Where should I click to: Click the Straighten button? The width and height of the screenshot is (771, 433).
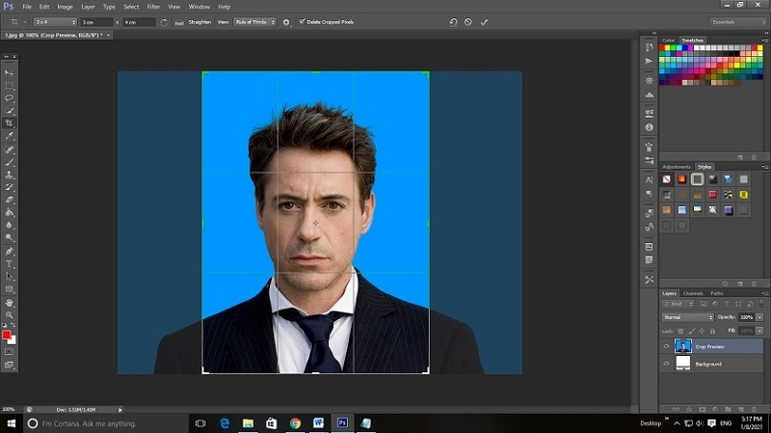(x=199, y=22)
